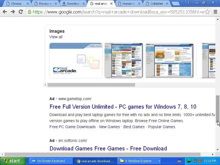The width and height of the screenshot is (220, 165).
Task: Click the images carousel left arrow
Action: click(45, 85)
